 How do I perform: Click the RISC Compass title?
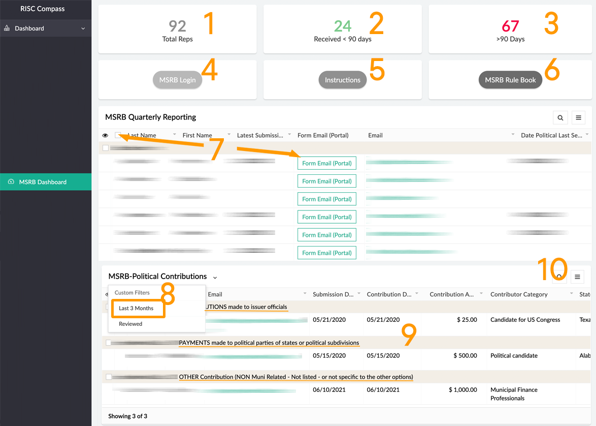[x=42, y=9]
